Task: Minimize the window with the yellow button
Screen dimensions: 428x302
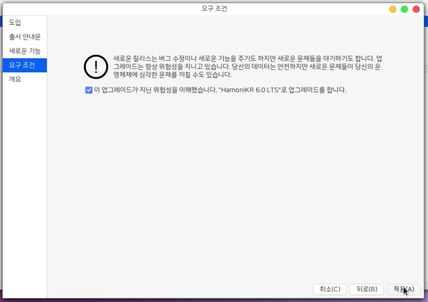Action: click(x=393, y=9)
